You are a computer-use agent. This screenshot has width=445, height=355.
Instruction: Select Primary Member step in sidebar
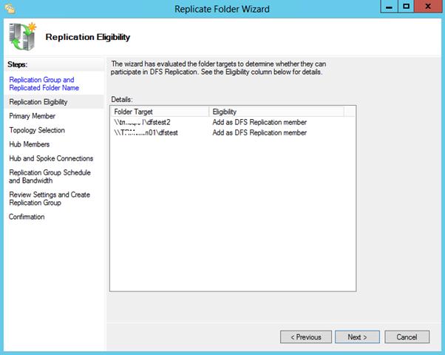(32, 116)
